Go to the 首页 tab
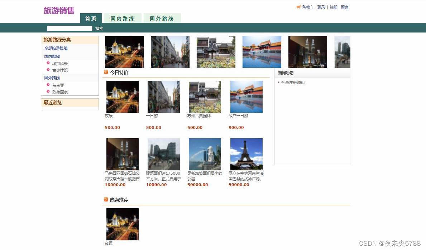The height and width of the screenshot is (250, 426). click(x=91, y=19)
